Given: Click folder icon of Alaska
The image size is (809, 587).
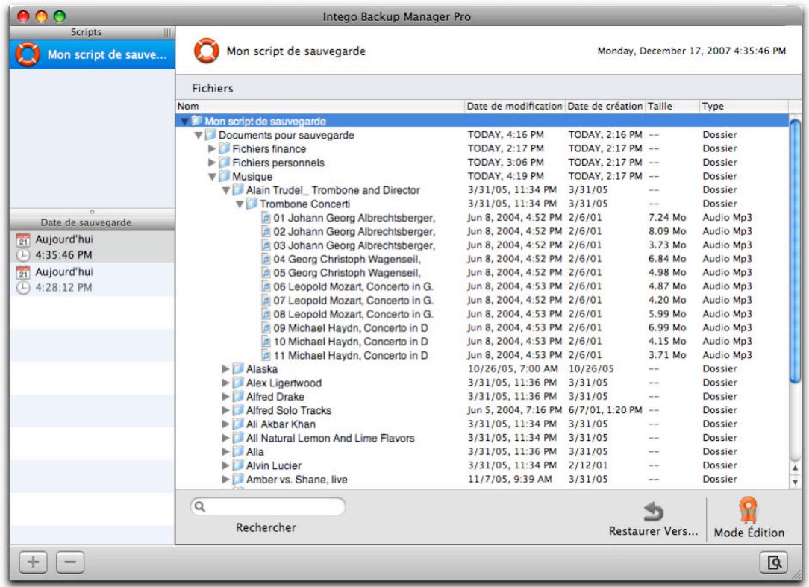Looking at the screenshot, I should pyautogui.click(x=238, y=368).
